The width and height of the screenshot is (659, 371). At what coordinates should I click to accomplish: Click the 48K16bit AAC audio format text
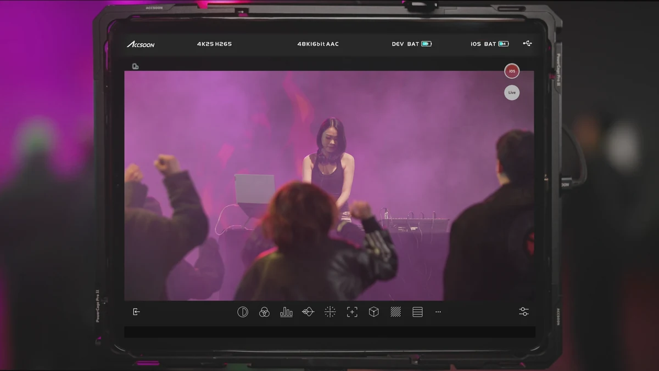(x=318, y=44)
